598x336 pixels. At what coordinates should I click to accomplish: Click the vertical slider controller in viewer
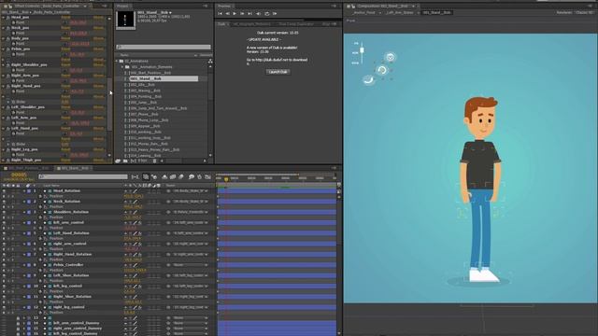click(x=362, y=50)
